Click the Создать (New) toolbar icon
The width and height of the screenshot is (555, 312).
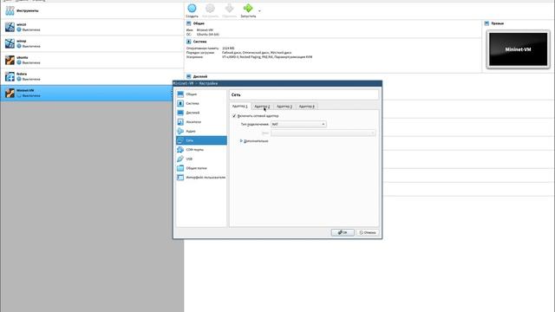coord(192,10)
